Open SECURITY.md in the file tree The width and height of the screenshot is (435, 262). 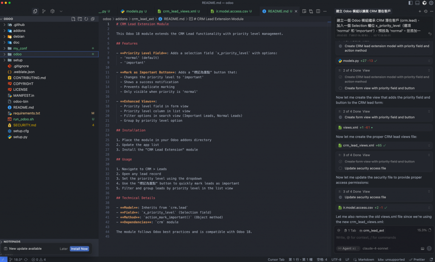tap(25, 125)
